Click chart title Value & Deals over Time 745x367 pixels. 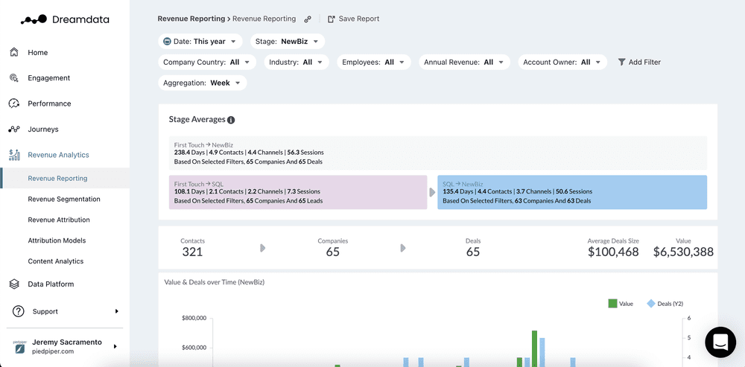[x=215, y=282]
